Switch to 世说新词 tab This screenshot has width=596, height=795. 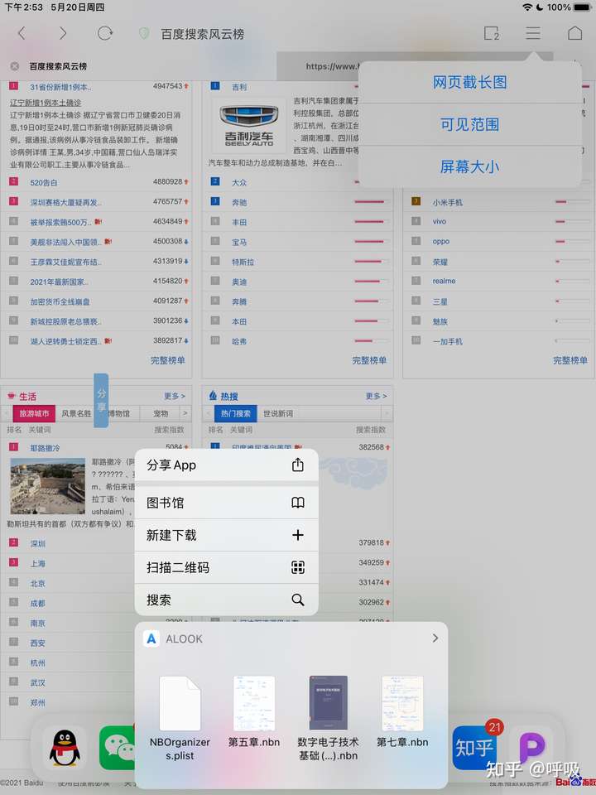pyautogui.click(x=278, y=414)
